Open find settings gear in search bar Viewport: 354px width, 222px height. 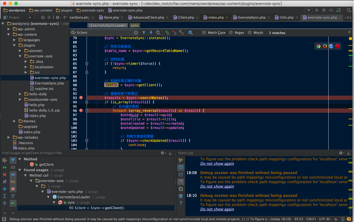(x=190, y=33)
